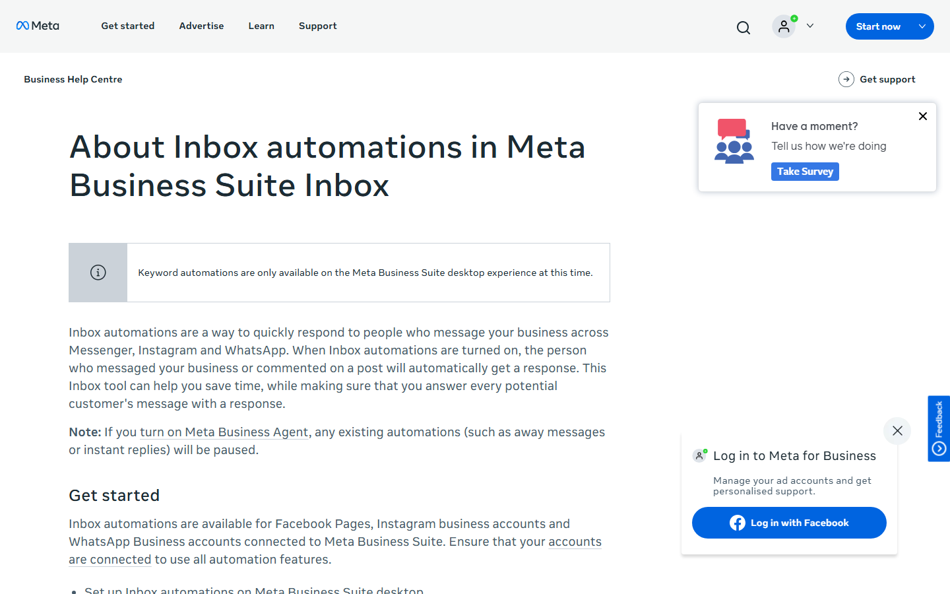Click the survey people illustration
This screenshot has width=950, height=594.
pyautogui.click(x=734, y=141)
